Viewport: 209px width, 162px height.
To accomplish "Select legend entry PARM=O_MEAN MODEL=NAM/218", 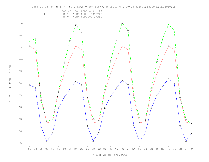I will coord(82,11).
